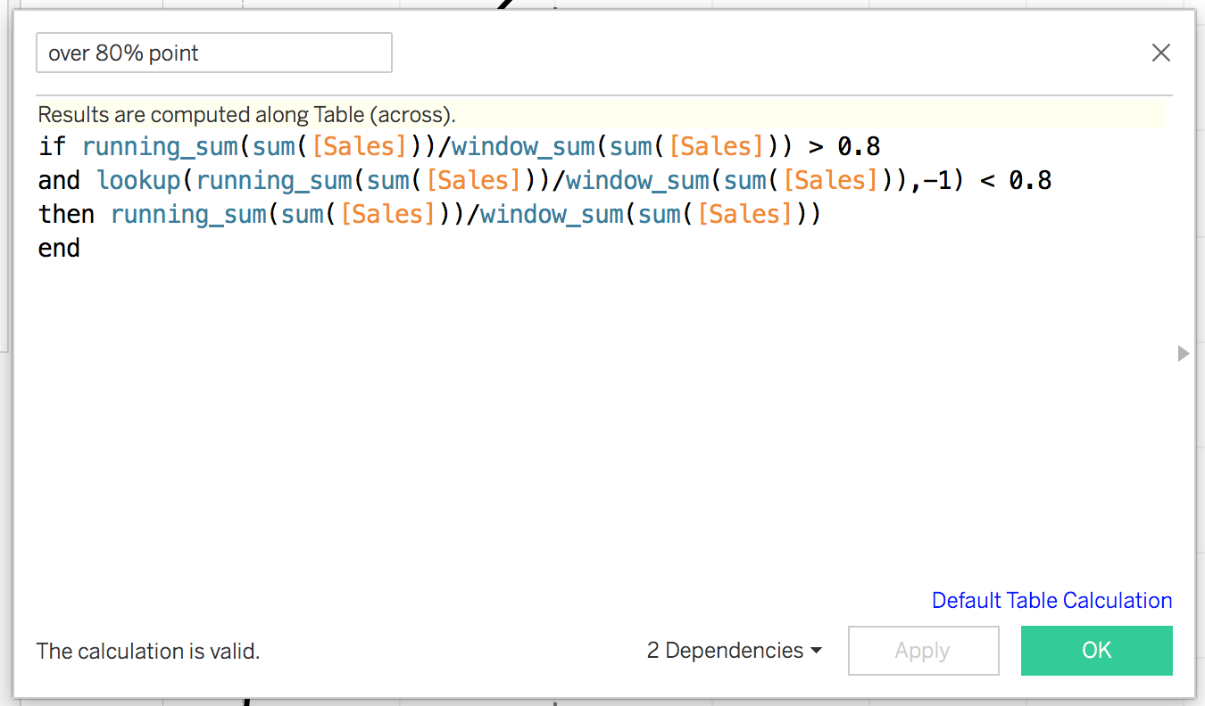Viewport: 1205px width, 706px height.
Task: Click OK to save the calculation
Action: click(x=1096, y=651)
